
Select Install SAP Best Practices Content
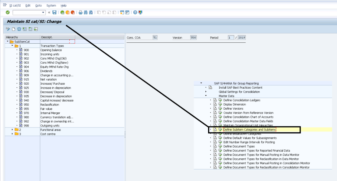[x=241, y=87]
